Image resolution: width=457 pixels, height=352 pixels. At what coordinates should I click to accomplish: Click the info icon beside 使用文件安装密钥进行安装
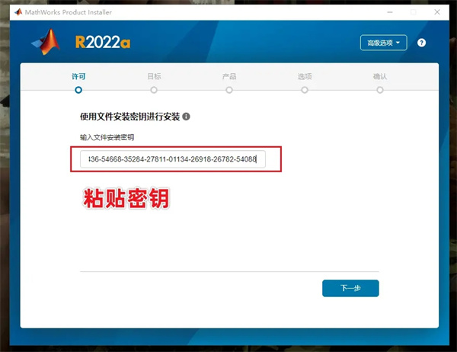tap(186, 117)
